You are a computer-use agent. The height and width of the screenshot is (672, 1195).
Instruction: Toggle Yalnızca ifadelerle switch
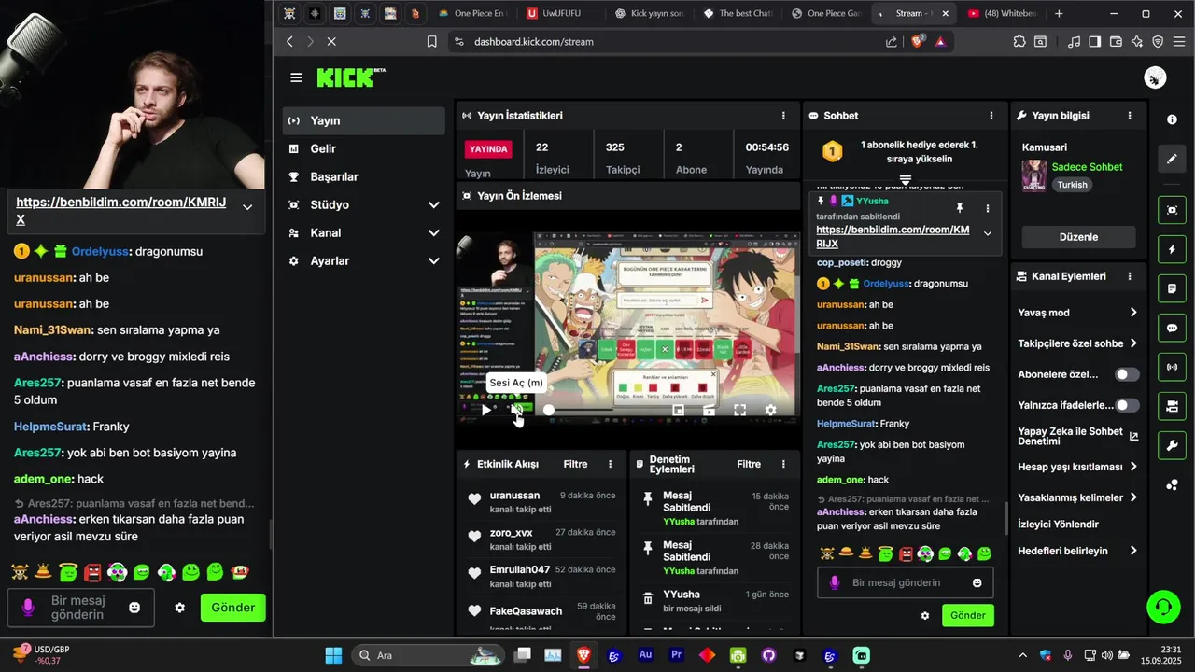click(x=1127, y=405)
